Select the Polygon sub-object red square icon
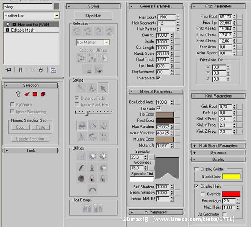The height and width of the screenshot is (227, 251). click(35, 94)
